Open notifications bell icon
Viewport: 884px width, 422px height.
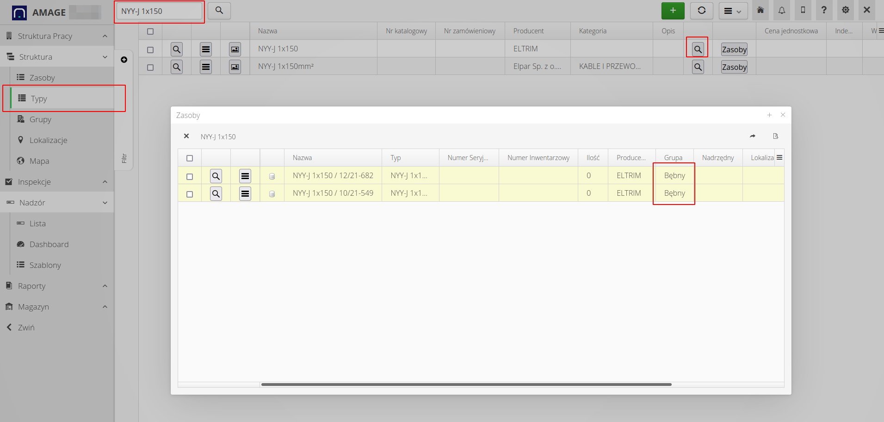[x=781, y=10]
